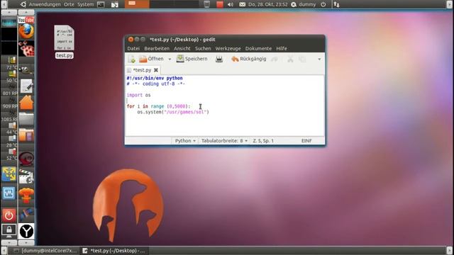454x255 pixels.
Task: Select test.py file on desktop
Action: point(65,42)
